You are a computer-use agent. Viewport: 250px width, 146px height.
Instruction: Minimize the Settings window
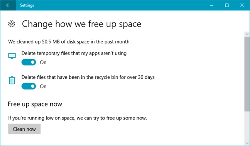(212, 5)
